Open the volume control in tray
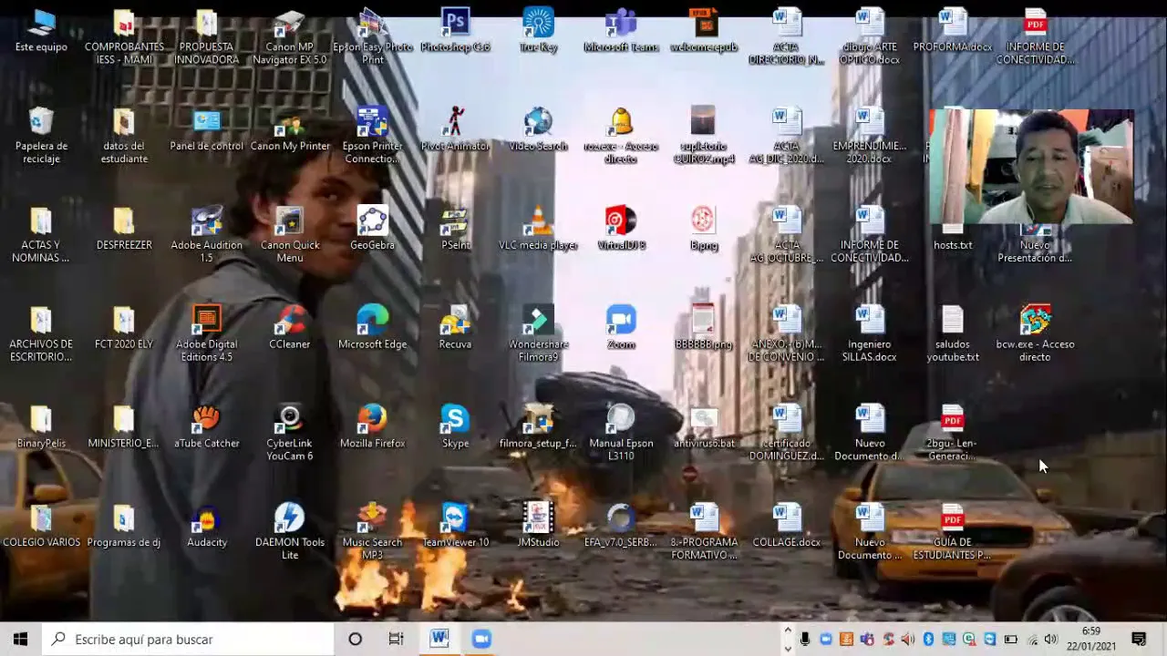This screenshot has height=656, width=1167. click(1051, 640)
